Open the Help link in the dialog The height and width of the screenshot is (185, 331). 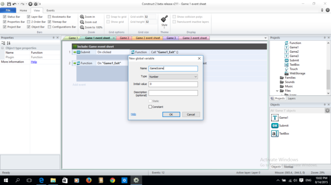pyautogui.click(x=133, y=114)
